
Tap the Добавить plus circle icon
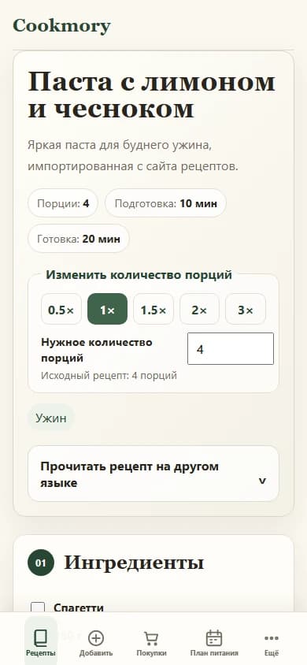96,638
